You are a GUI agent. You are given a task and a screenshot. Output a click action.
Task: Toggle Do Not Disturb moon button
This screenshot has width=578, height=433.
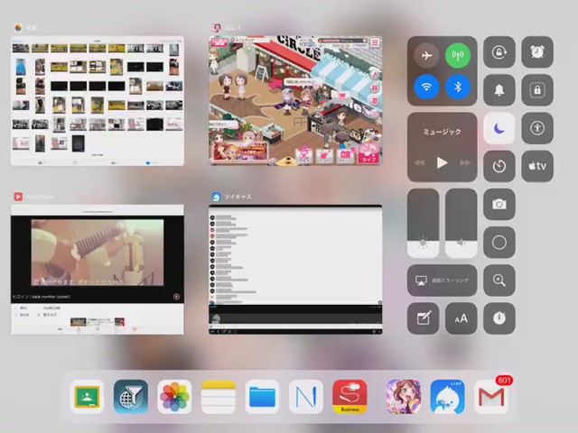click(x=499, y=128)
